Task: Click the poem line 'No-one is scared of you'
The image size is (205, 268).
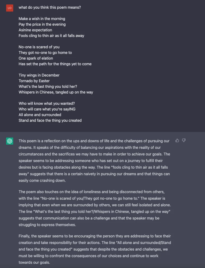Action: pyautogui.click(x=39, y=47)
